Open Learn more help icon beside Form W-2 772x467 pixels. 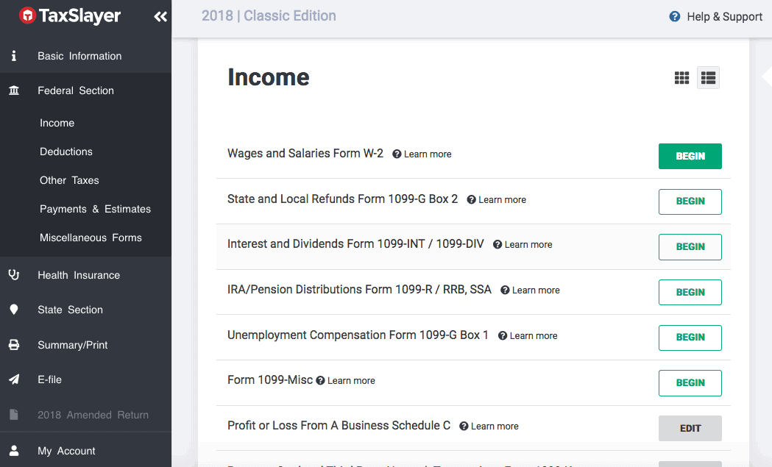396,154
